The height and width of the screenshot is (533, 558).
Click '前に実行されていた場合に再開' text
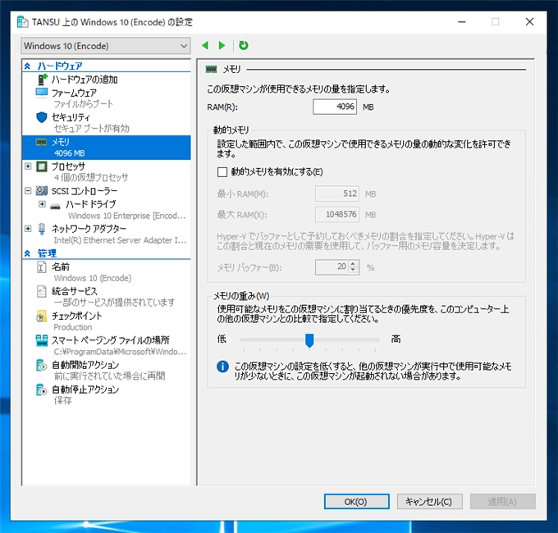pos(109,376)
